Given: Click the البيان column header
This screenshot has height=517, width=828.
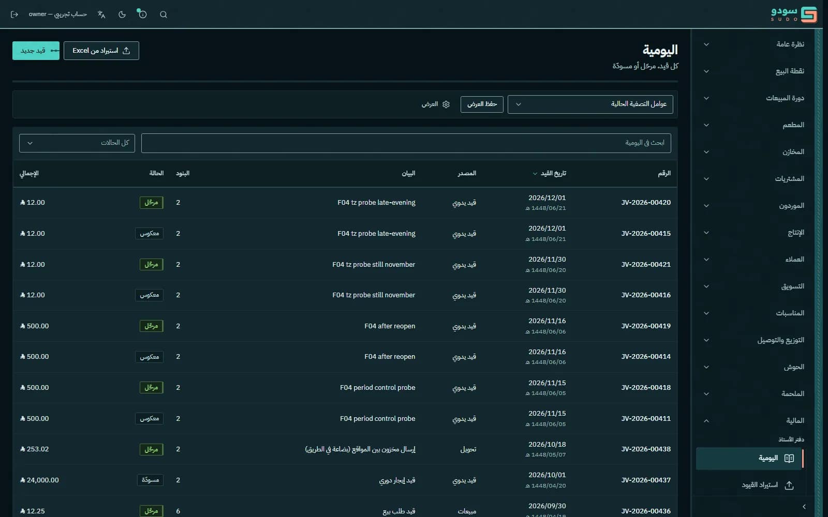Looking at the screenshot, I should pyautogui.click(x=408, y=173).
